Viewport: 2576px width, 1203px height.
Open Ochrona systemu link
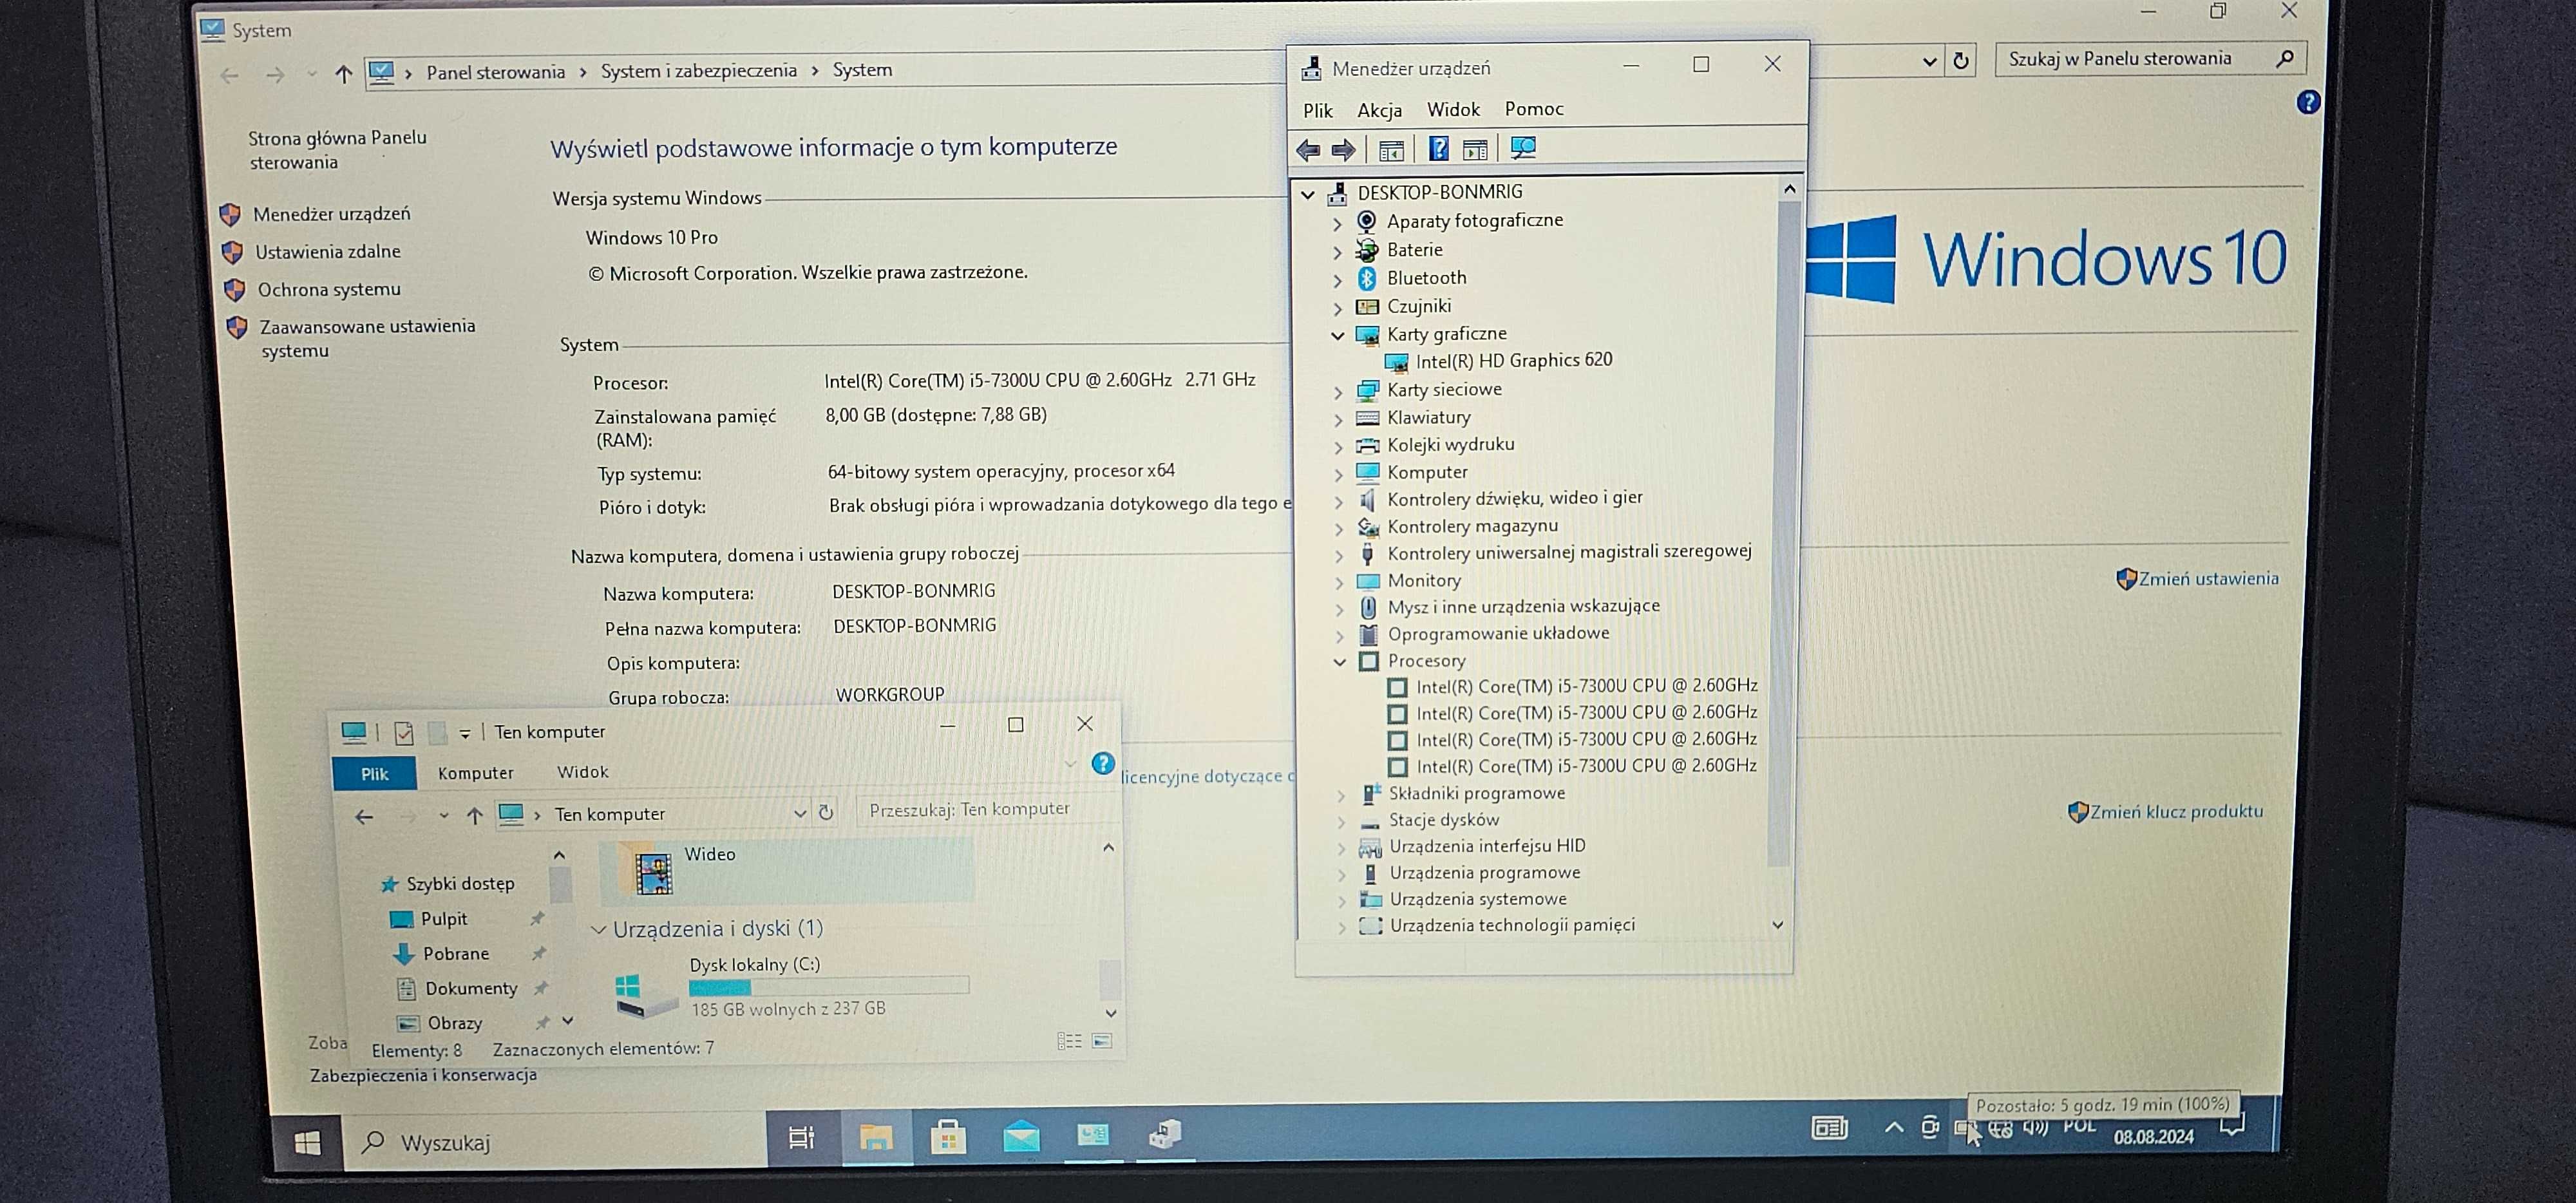[329, 290]
